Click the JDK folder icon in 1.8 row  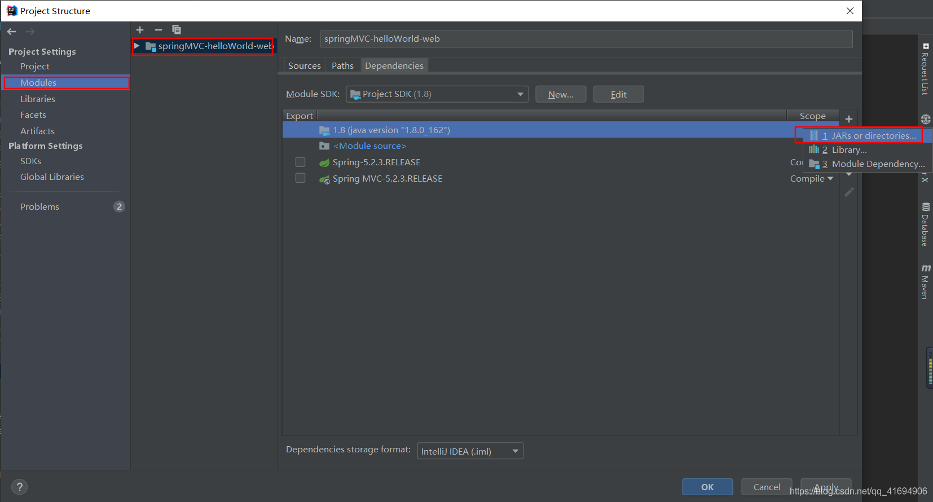(324, 130)
